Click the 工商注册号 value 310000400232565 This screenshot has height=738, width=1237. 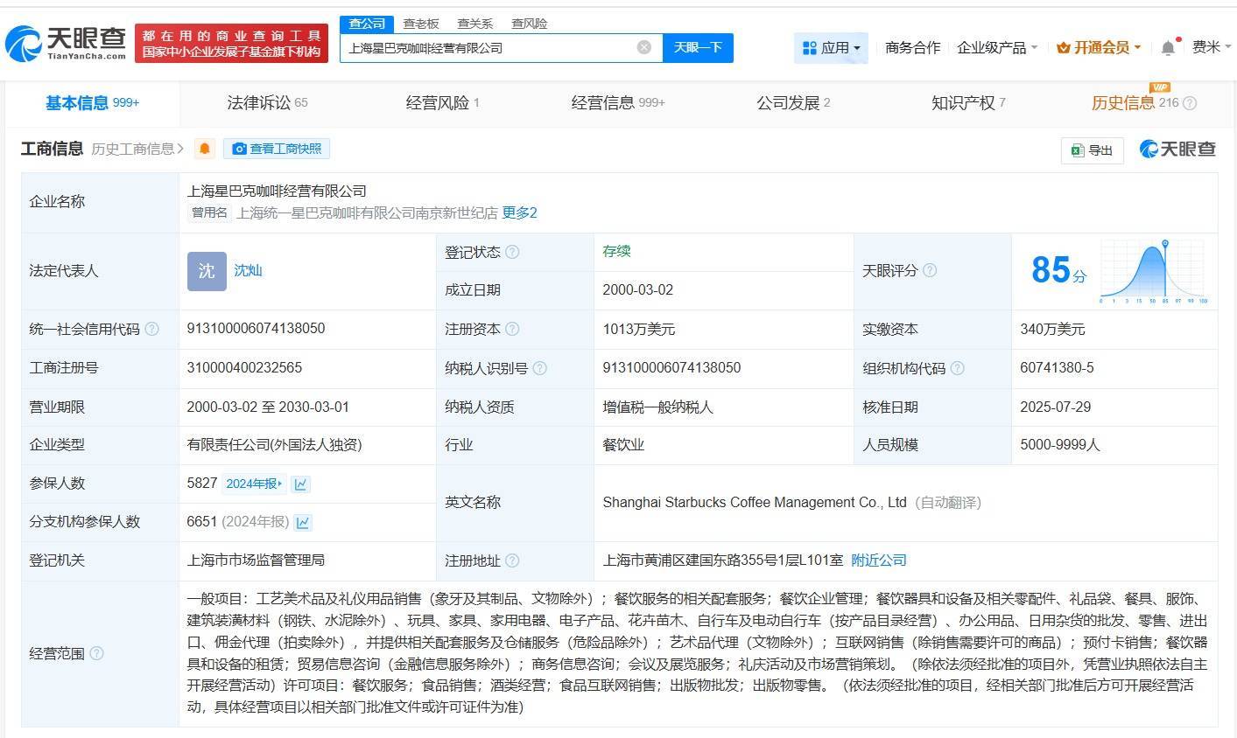244,368
